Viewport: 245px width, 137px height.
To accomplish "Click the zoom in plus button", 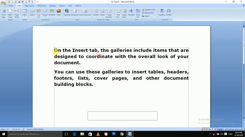I will click(243, 129).
